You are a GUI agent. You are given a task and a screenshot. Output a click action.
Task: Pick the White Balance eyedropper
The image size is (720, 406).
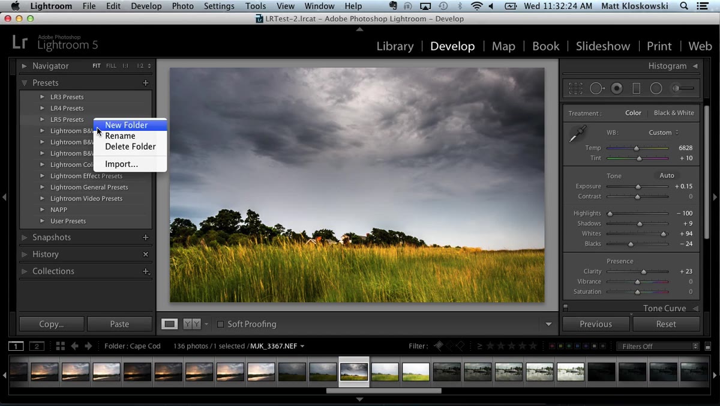[577, 134]
